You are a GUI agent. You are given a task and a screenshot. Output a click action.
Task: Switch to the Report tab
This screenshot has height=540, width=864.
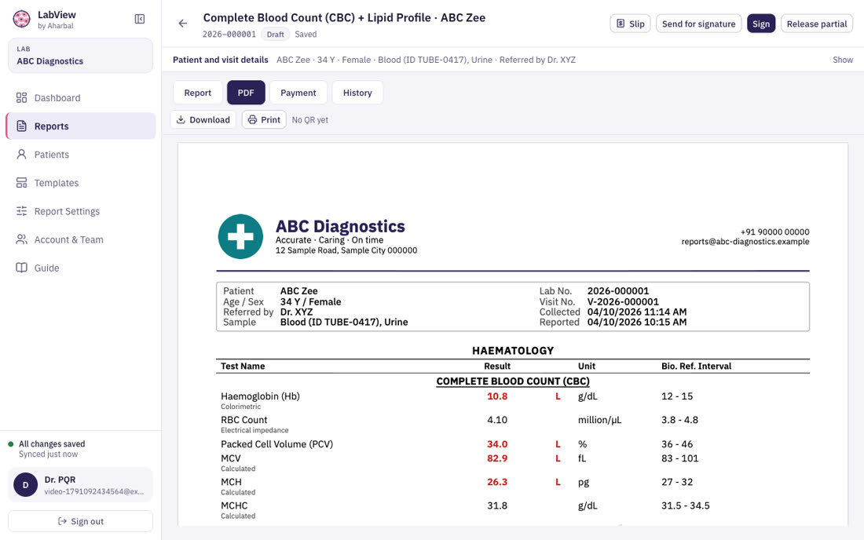click(198, 93)
